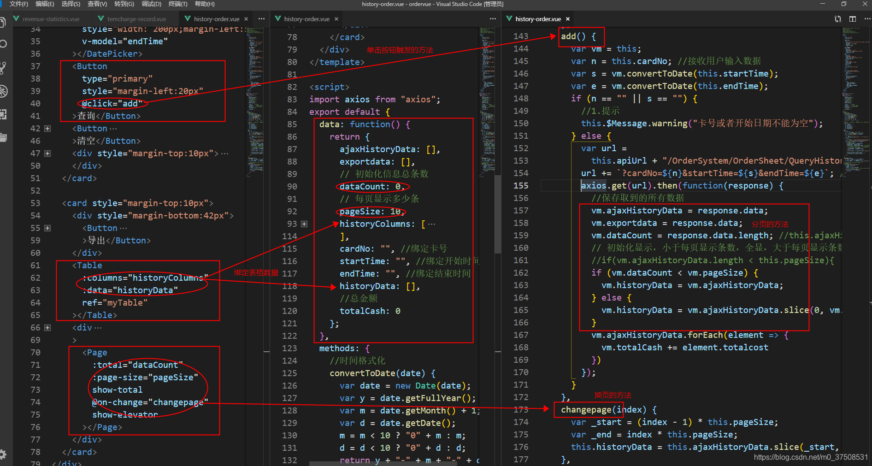
Task: Click 'import axios from "axios";' on line 83
Action: pyautogui.click(x=375, y=100)
